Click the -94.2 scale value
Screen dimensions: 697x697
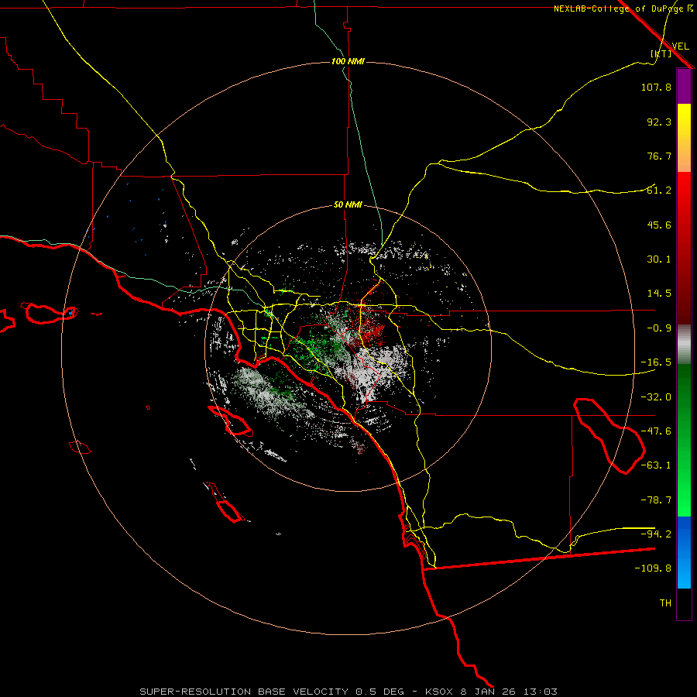pos(656,534)
